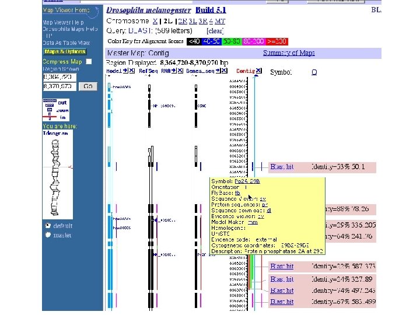Remove the Genes_seq map via X icon

click(225, 71)
